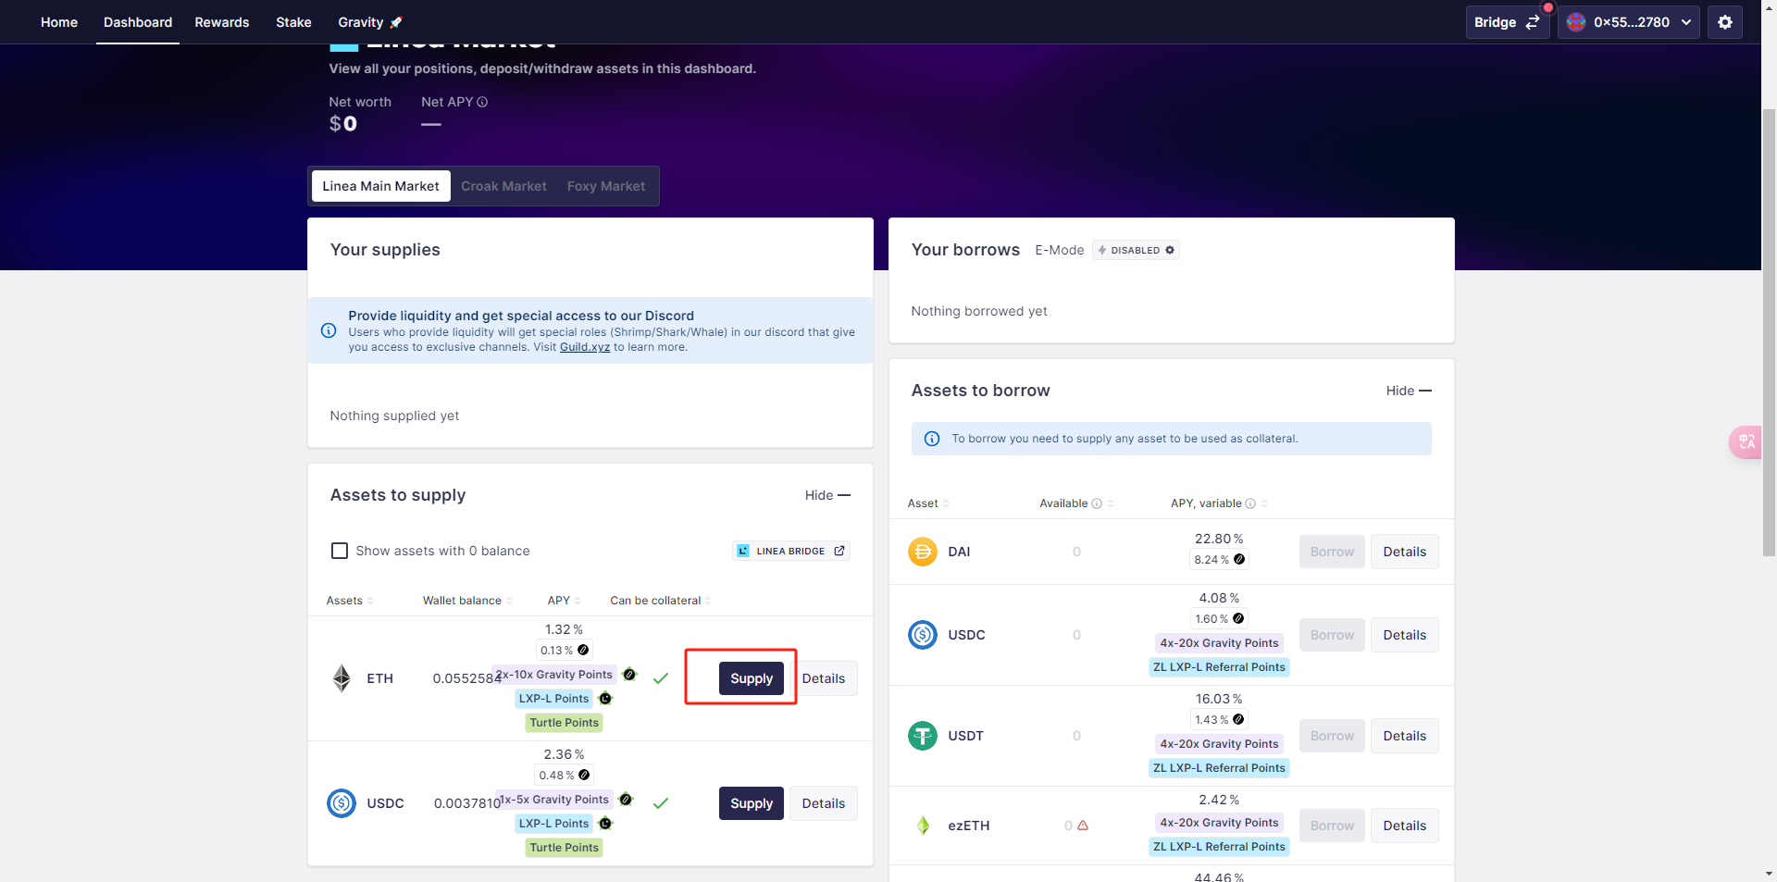
Task: Open the Guild.xyz link
Action: [585, 347]
